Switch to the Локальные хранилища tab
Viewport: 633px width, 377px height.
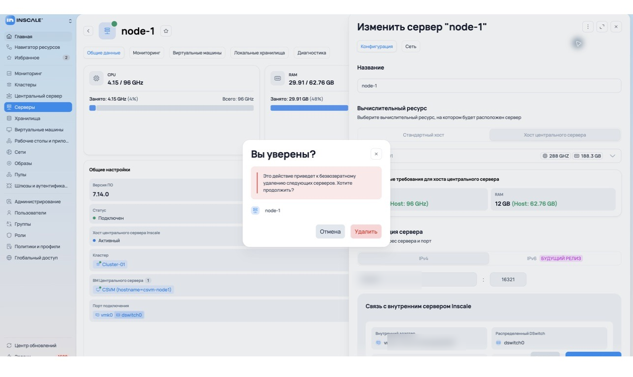(259, 53)
